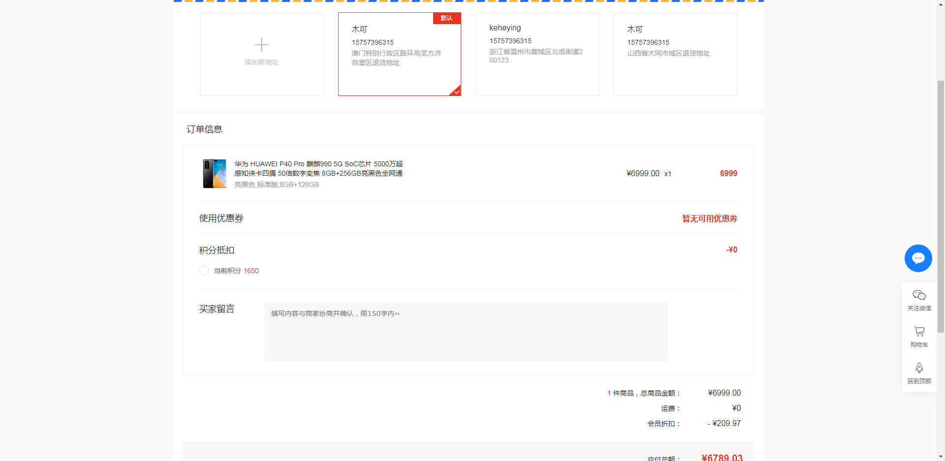945x461 pixels.
Task: Select the default 木可 Macau address card
Action: [399, 54]
